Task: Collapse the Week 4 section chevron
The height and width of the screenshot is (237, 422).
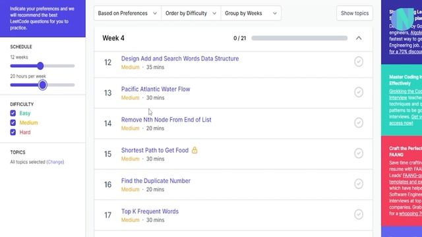Action: tap(359, 38)
